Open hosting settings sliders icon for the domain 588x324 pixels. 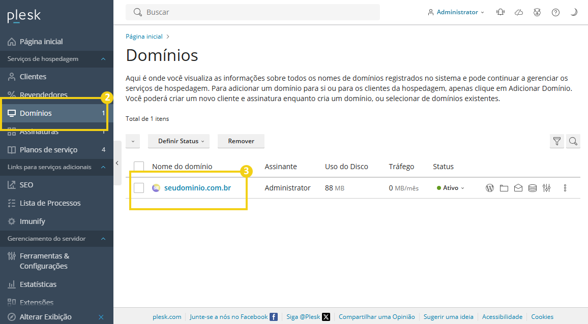pyautogui.click(x=546, y=188)
